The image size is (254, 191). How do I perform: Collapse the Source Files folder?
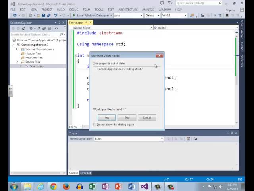[x=17, y=62]
